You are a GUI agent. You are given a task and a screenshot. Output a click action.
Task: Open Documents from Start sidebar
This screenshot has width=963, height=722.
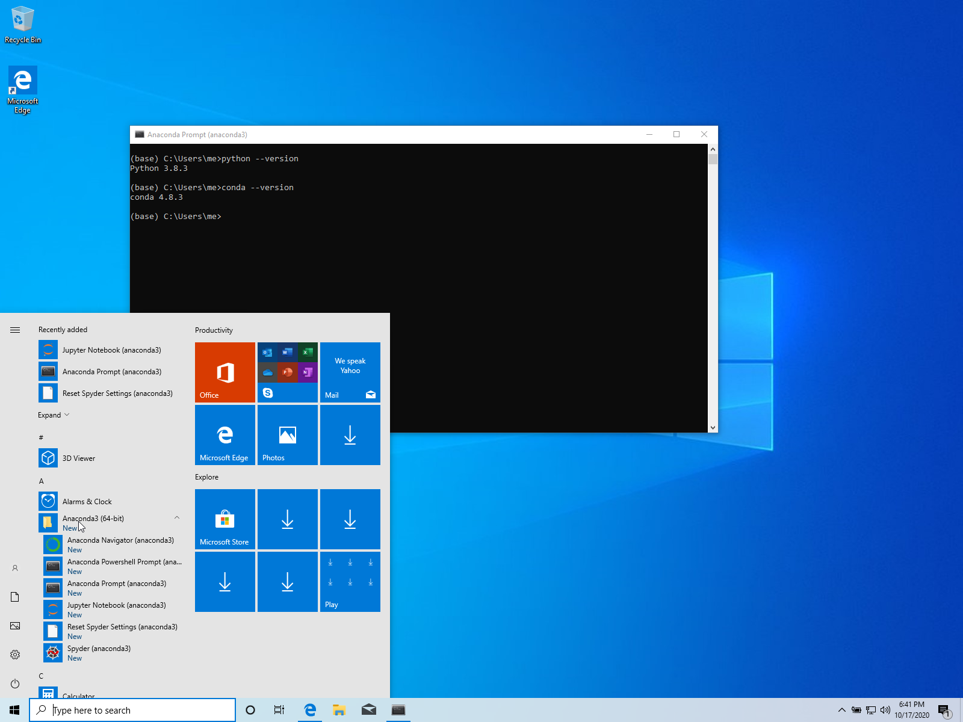[15, 597]
